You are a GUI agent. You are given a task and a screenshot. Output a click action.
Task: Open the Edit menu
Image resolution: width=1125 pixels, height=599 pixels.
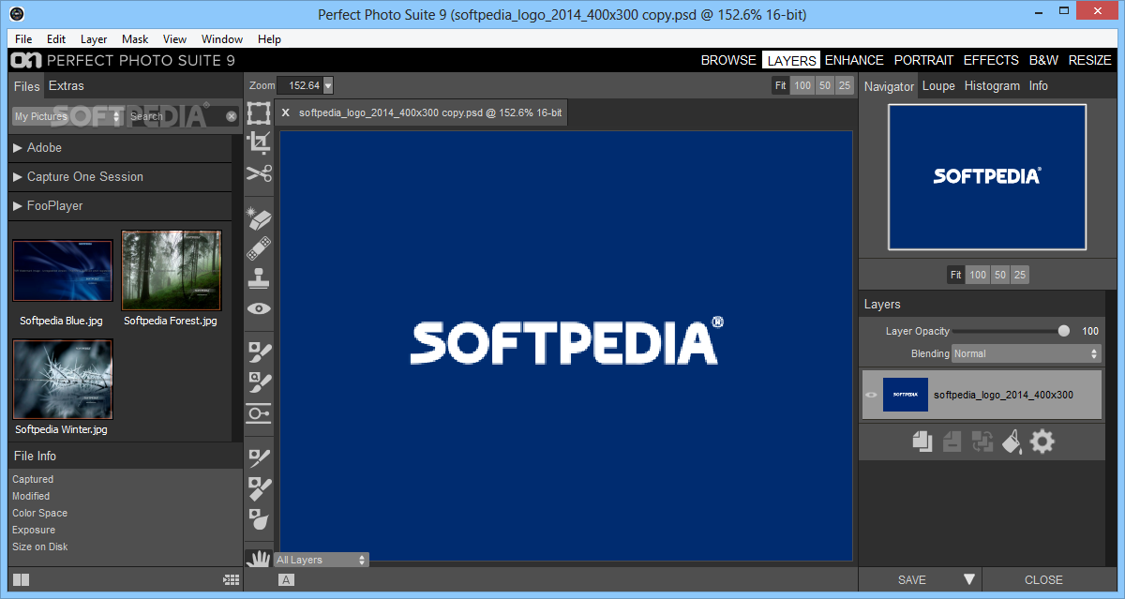pos(56,39)
